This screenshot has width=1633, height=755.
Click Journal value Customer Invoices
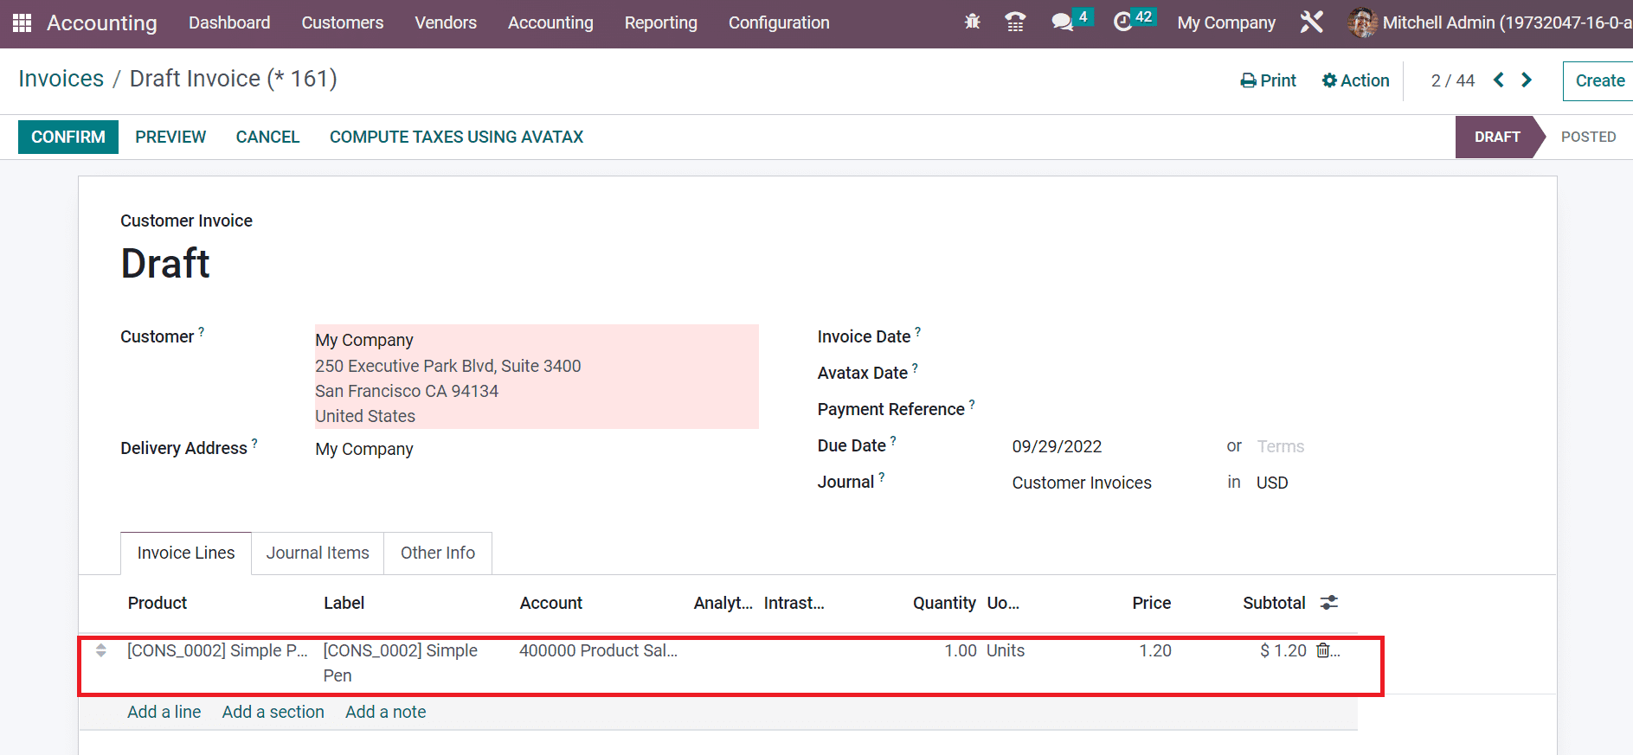1082,483
